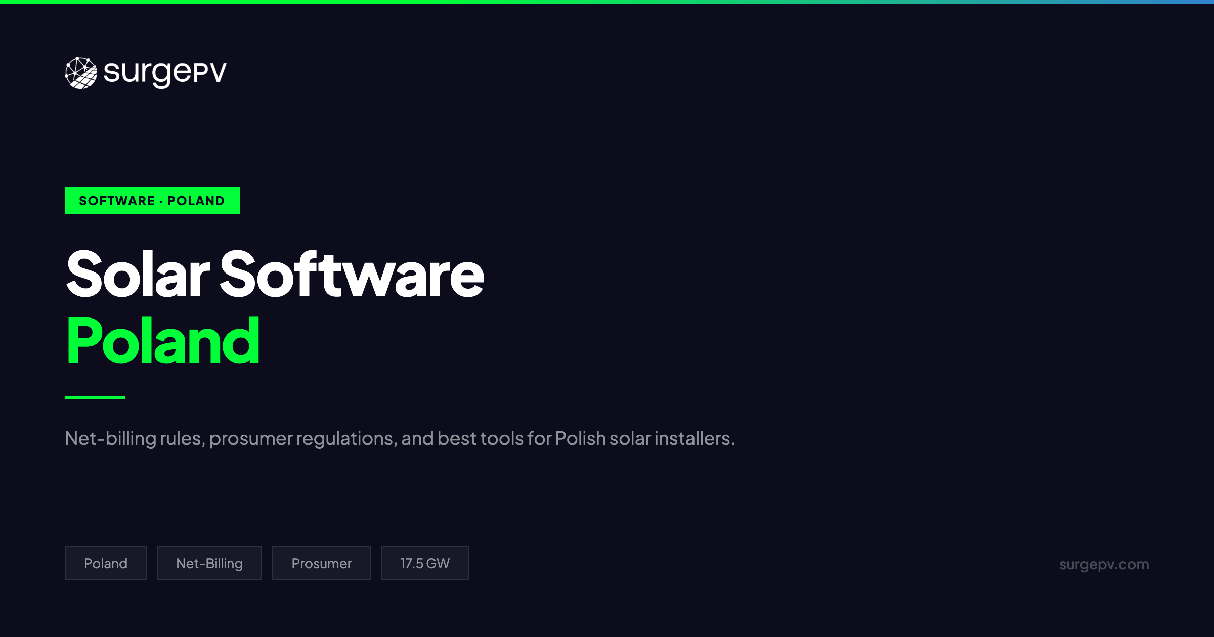Image resolution: width=1214 pixels, height=637 pixels.
Task: Select the SOFTWARE menu label
Action: (117, 200)
